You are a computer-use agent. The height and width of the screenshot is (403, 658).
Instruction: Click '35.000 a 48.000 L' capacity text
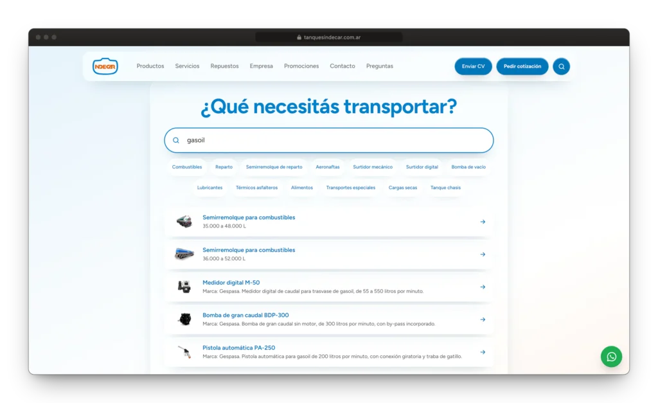click(x=224, y=226)
